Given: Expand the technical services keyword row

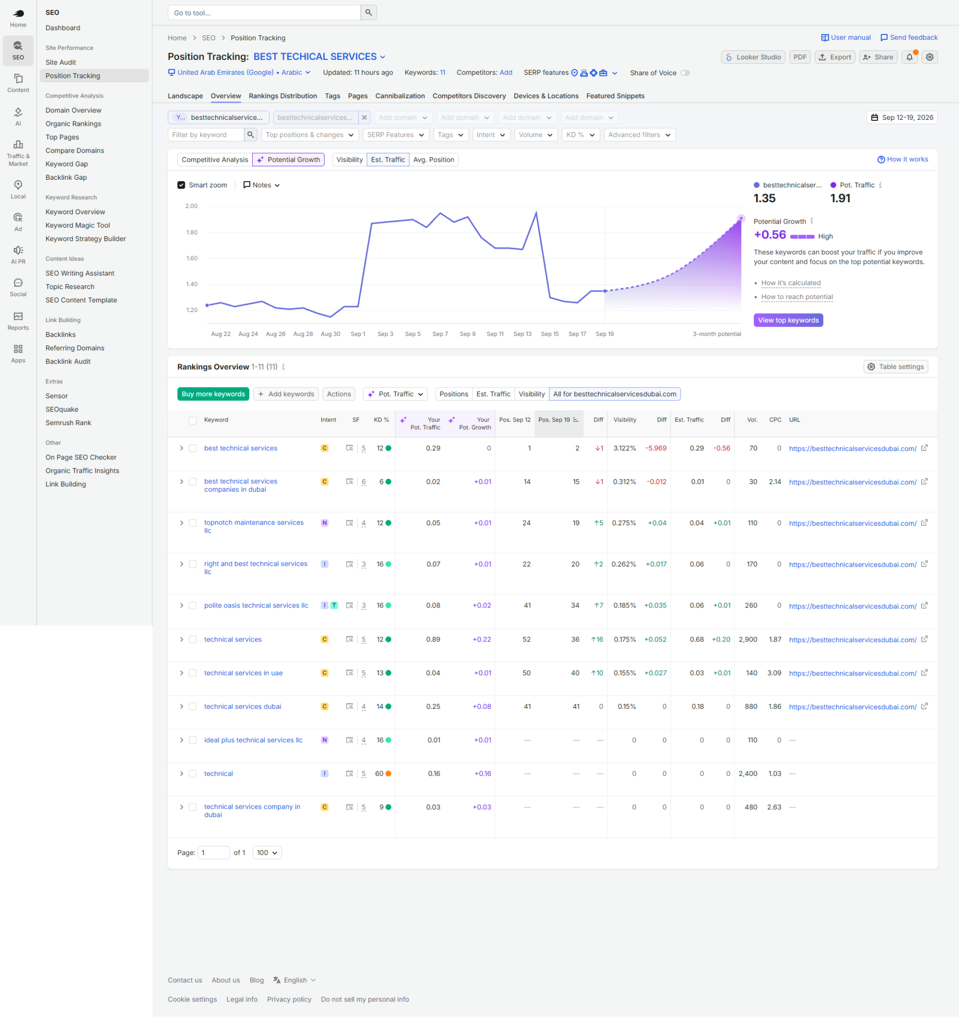Looking at the screenshot, I should pos(181,640).
